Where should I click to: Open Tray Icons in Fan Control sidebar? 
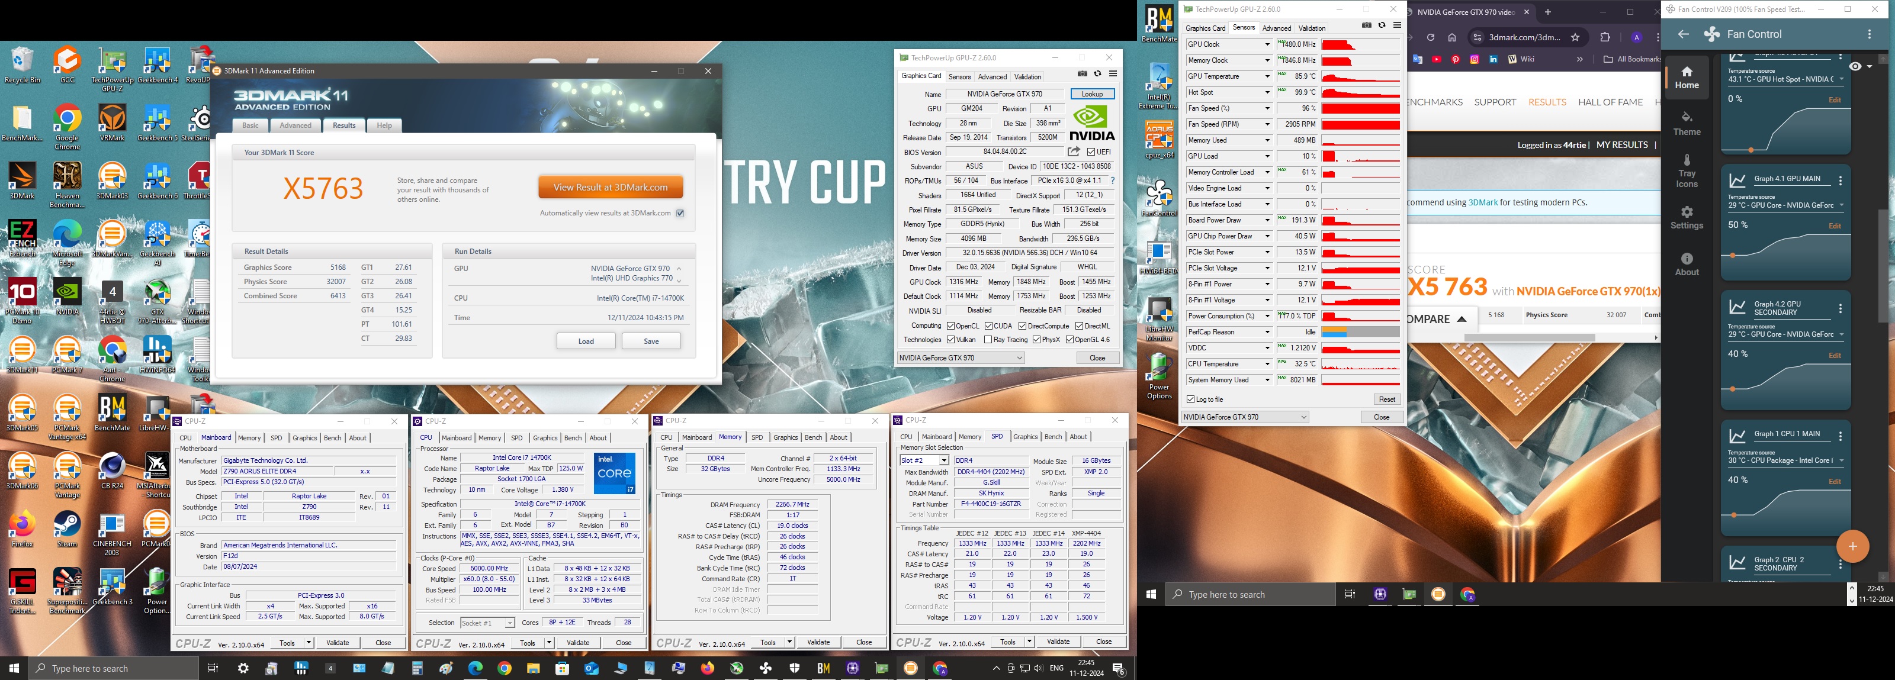(x=1687, y=171)
